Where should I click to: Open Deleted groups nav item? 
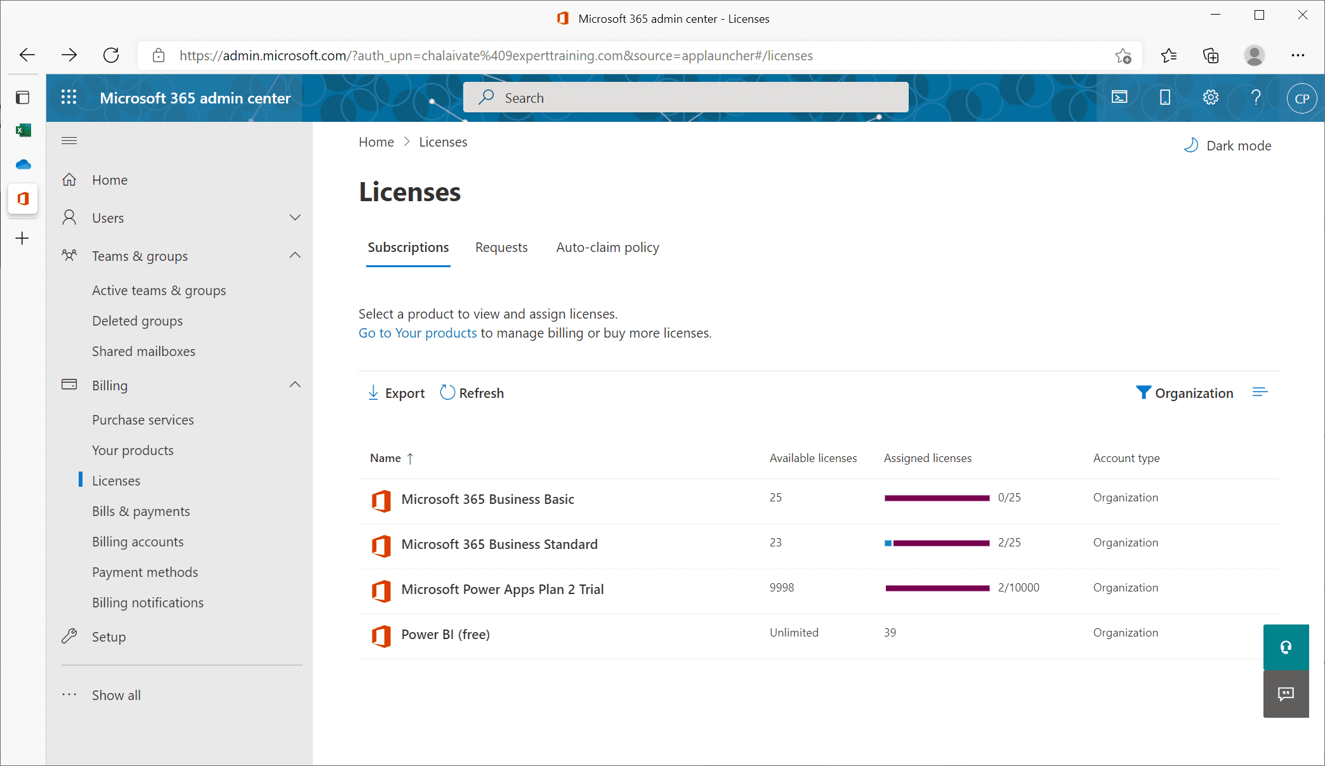(x=137, y=320)
